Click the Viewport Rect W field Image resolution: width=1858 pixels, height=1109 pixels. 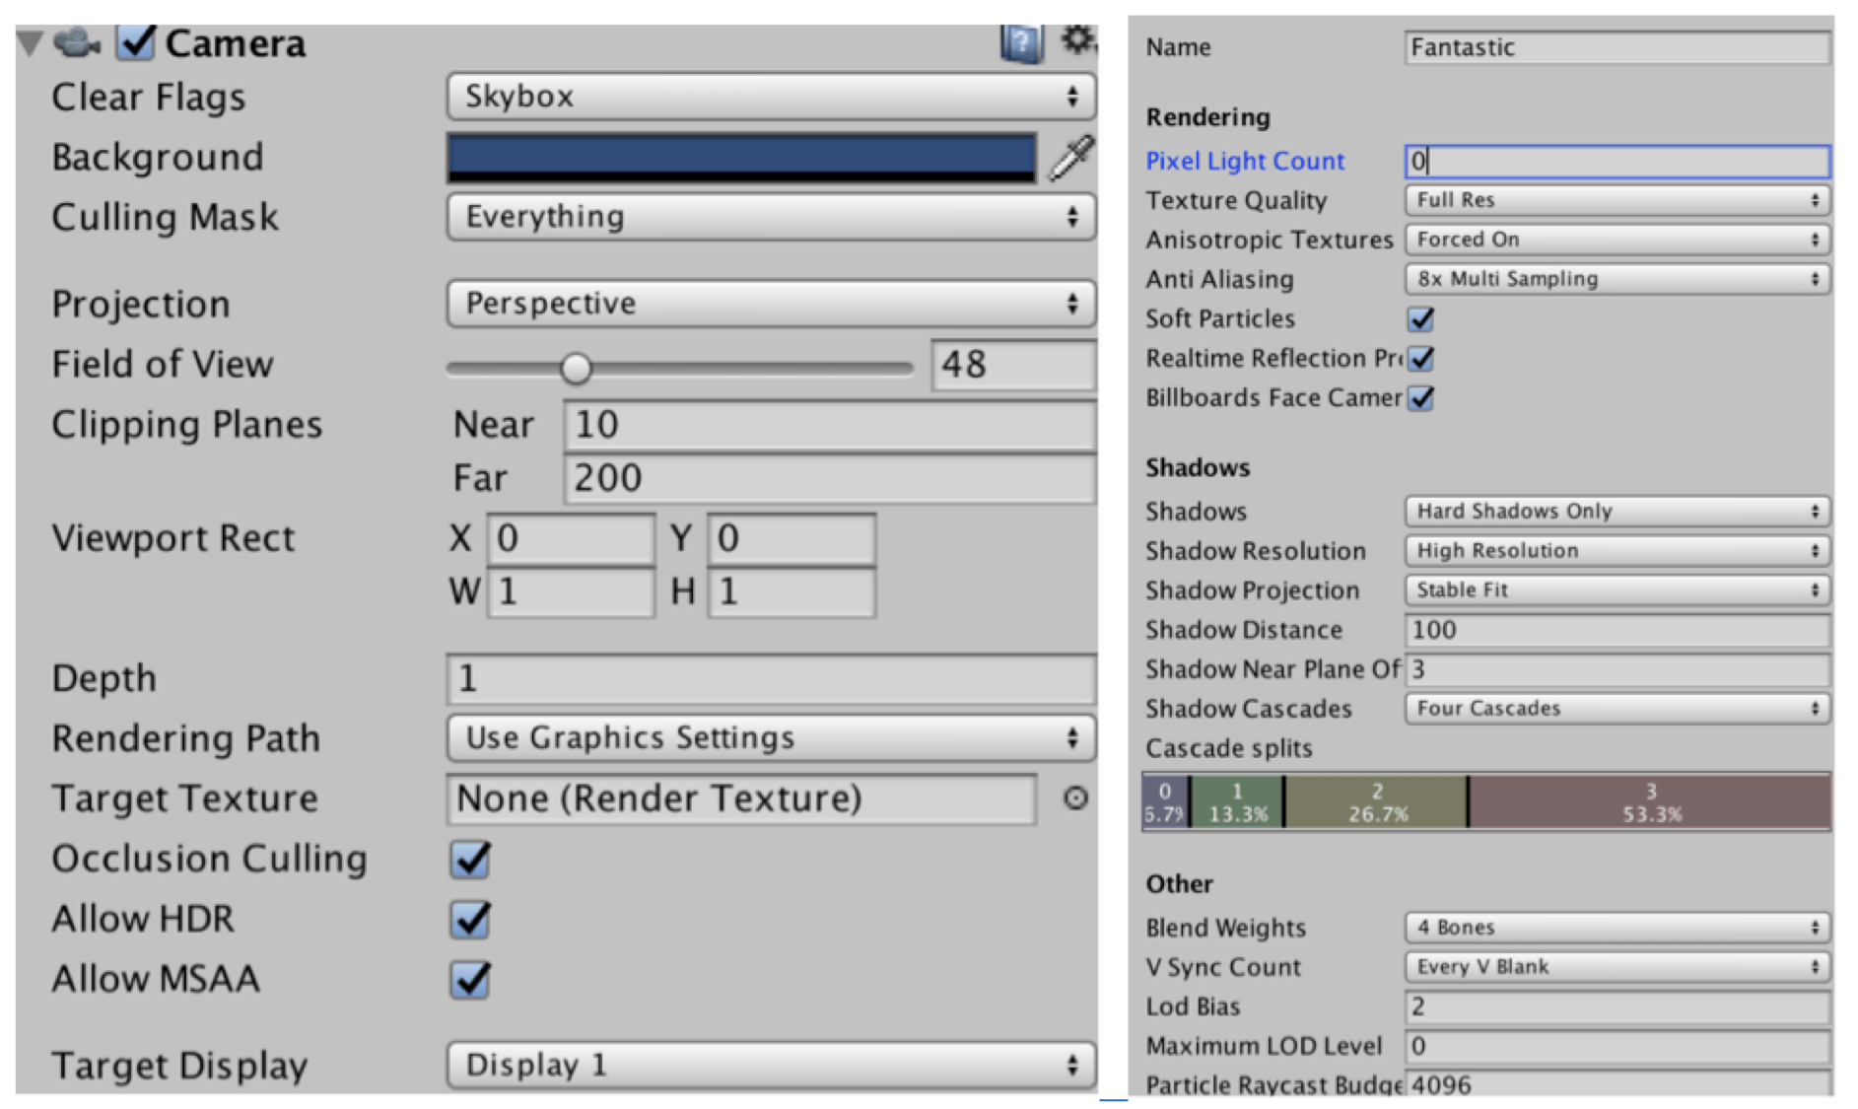pos(571,591)
